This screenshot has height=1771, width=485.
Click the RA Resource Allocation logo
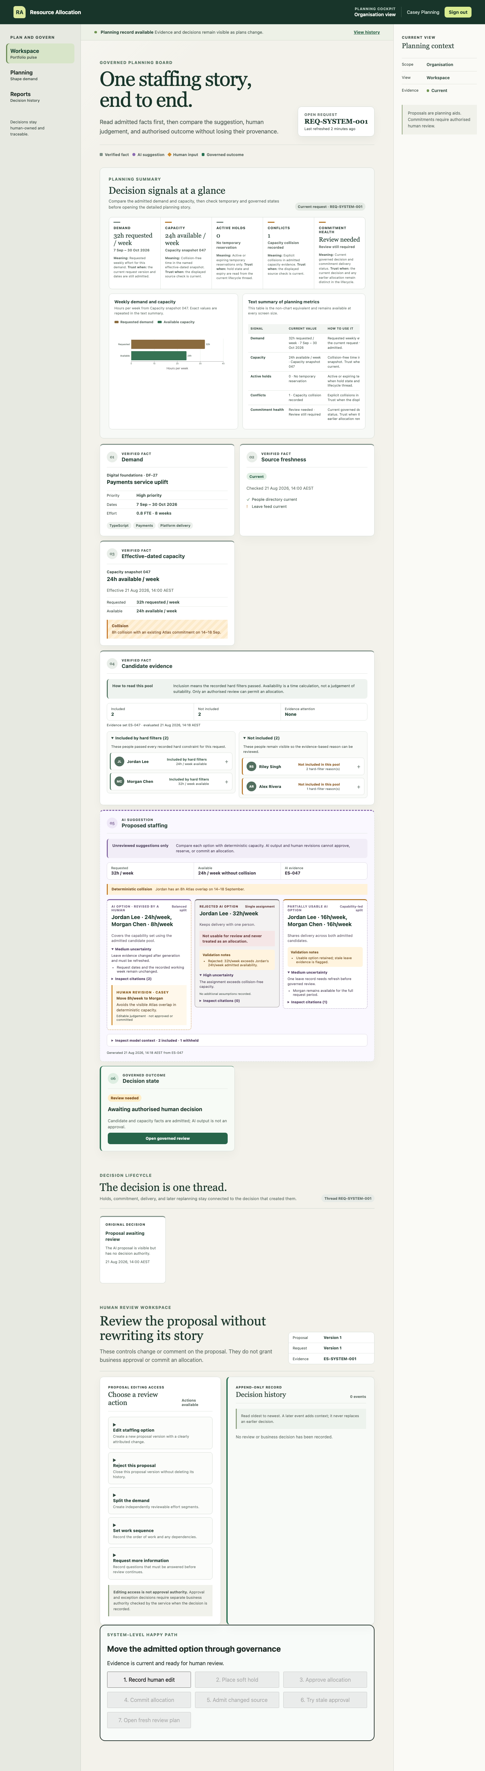[x=47, y=12]
